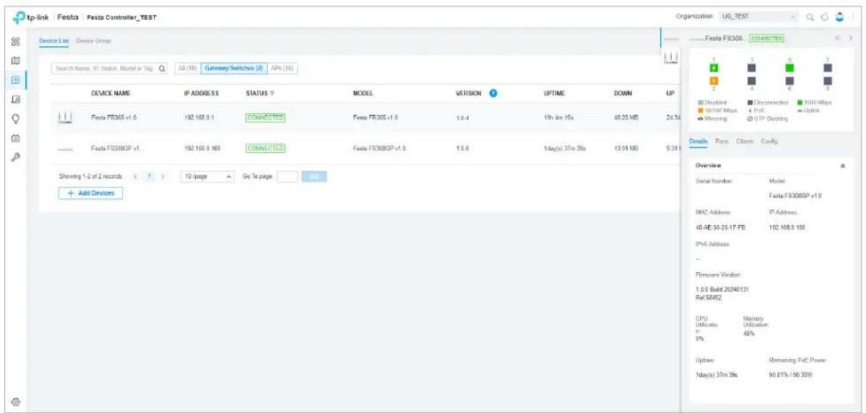866x413 pixels.
Task: Click the CONNECTED status of Festa FR365
Action: tap(265, 117)
